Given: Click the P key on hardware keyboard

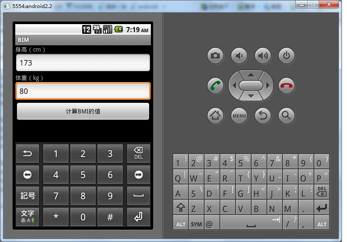Looking at the screenshot, I should [322, 176].
